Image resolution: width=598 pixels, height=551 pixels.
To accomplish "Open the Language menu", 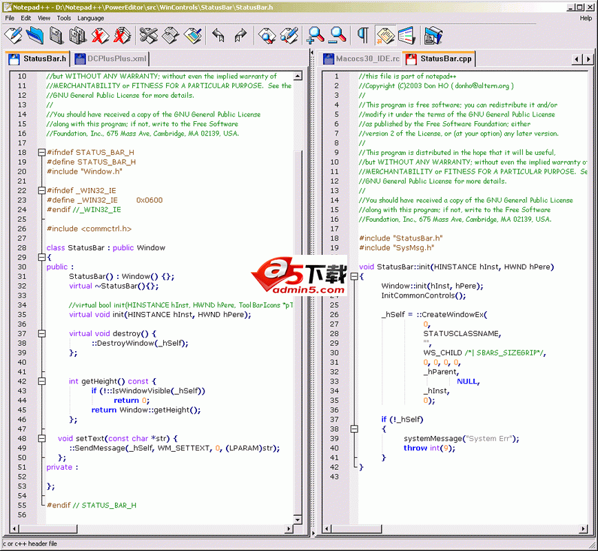I will click(x=90, y=18).
